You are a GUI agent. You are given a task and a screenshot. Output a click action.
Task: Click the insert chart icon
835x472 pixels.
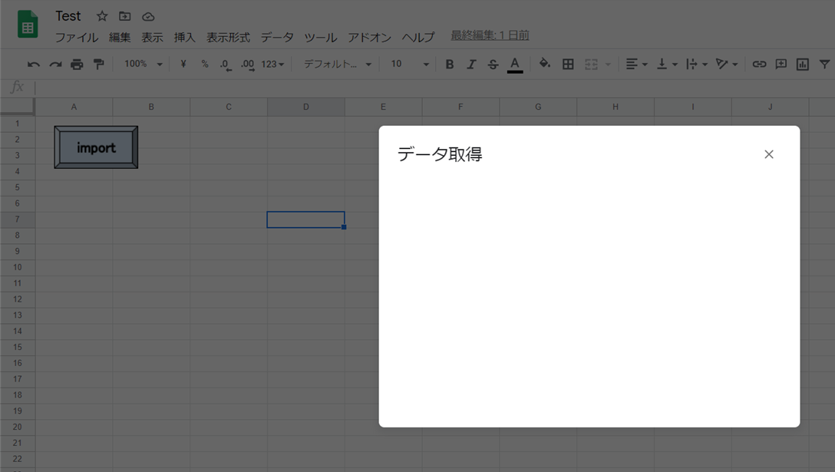point(803,64)
